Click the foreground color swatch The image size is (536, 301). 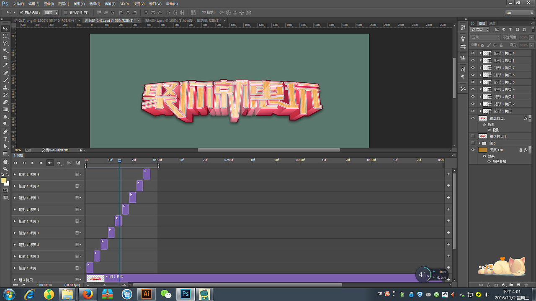[x=4, y=181]
